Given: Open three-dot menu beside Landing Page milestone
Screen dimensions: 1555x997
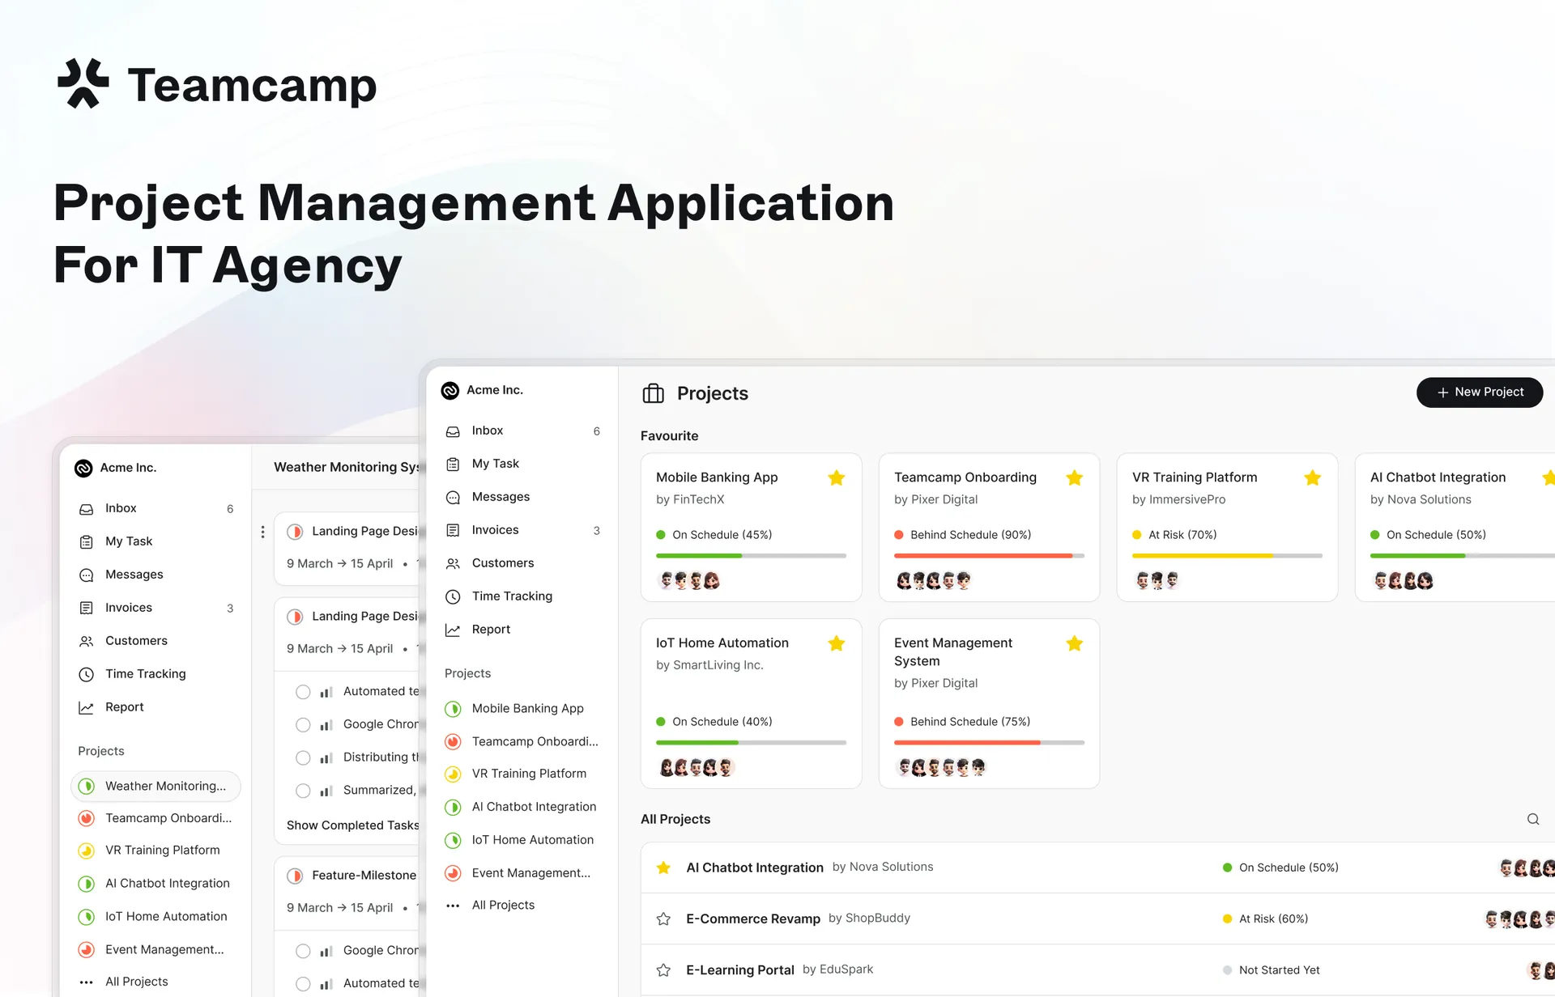Looking at the screenshot, I should 262,532.
